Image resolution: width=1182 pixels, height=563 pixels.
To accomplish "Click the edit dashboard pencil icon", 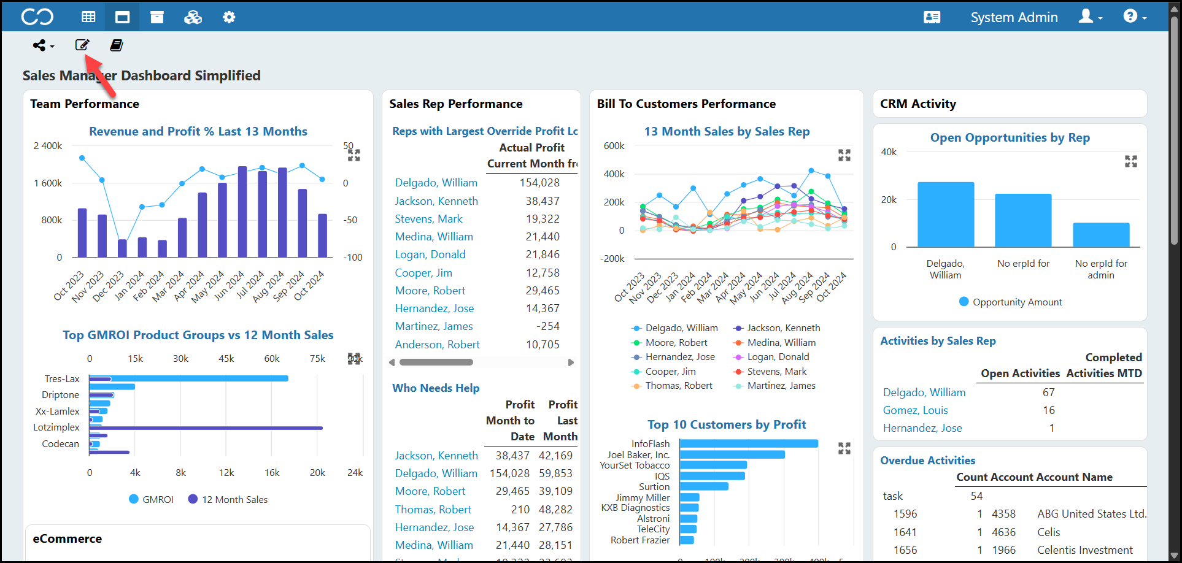I will pyautogui.click(x=82, y=45).
